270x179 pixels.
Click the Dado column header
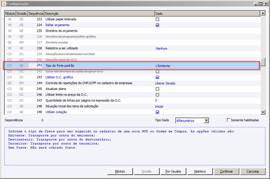tap(207, 14)
